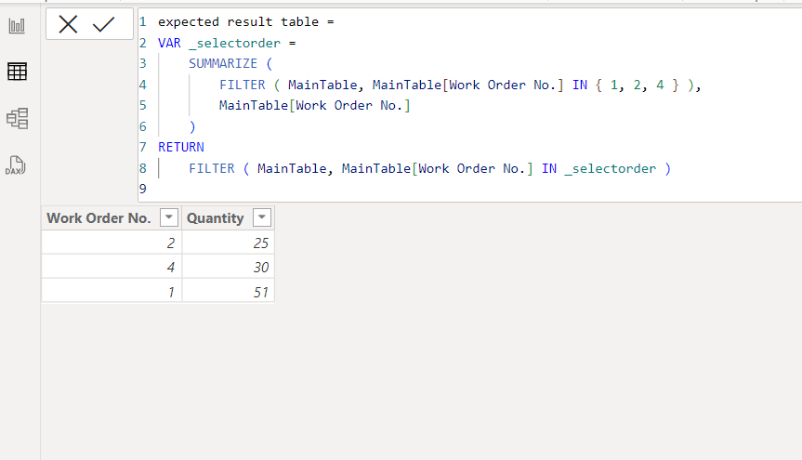Place cursor on the SUMMARIZE keyword

click(x=223, y=63)
